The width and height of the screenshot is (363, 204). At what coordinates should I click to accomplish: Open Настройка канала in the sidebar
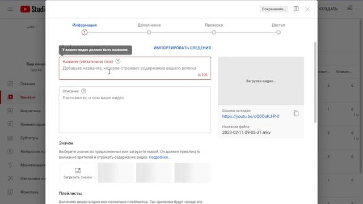click(x=23, y=178)
